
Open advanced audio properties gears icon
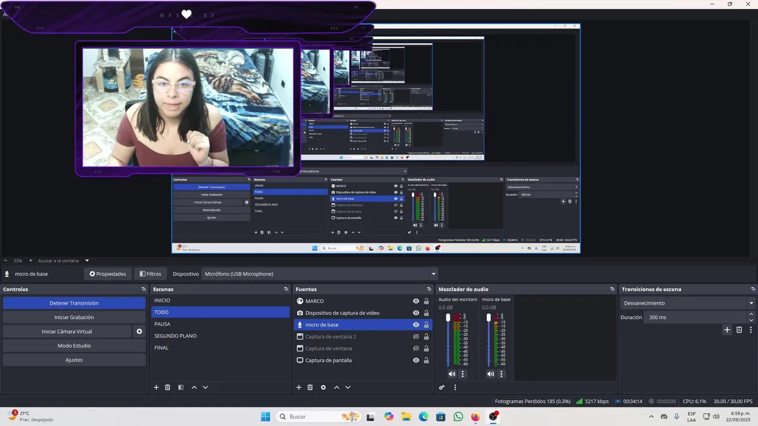442,388
